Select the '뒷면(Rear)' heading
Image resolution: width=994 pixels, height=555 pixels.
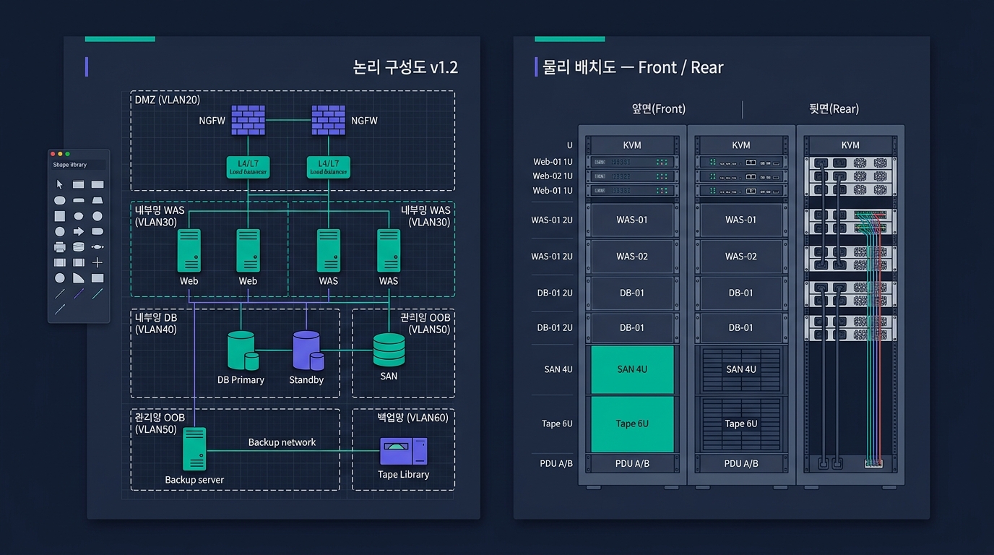[x=834, y=109]
